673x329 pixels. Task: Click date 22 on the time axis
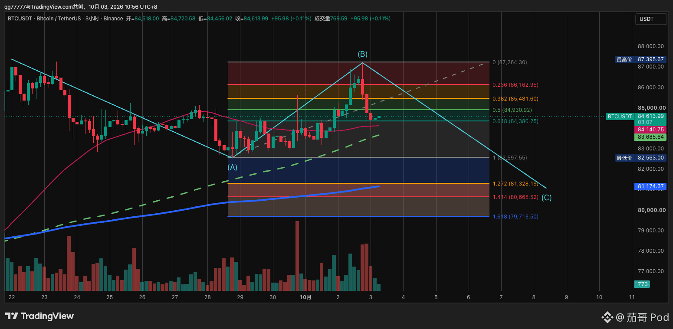pos(12,297)
